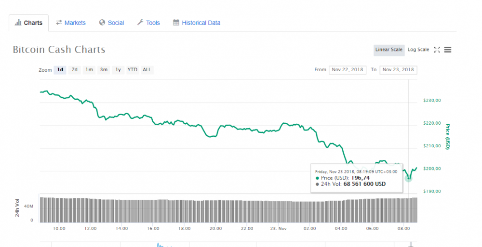Viewport: 482px width, 247px height.
Task: Open the Social tab
Action: 111,23
